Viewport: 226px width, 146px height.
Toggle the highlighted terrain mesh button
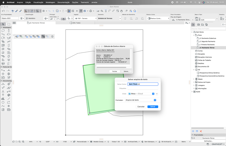click(x=43, y=36)
